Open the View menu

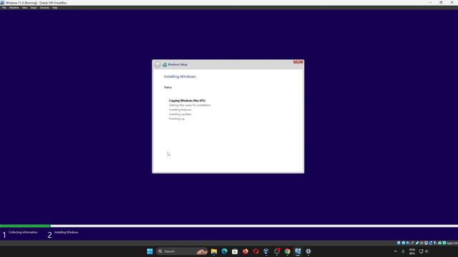[24, 8]
